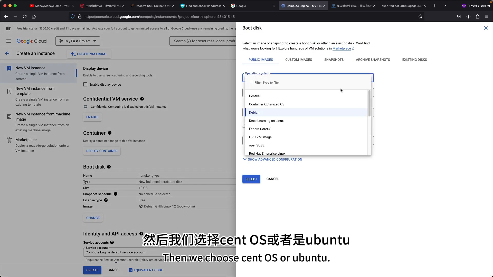Enable Confidential VM service
Viewport: 493px width, 277px height.
pos(92,117)
